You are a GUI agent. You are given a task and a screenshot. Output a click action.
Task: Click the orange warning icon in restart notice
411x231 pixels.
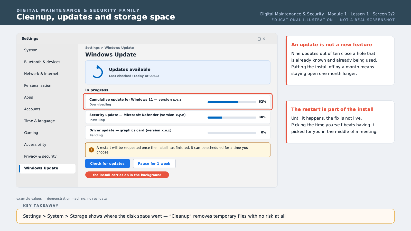coord(91,150)
